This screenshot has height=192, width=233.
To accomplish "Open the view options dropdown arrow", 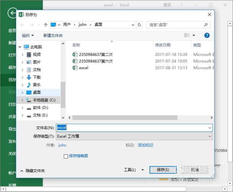I will click(x=194, y=35).
